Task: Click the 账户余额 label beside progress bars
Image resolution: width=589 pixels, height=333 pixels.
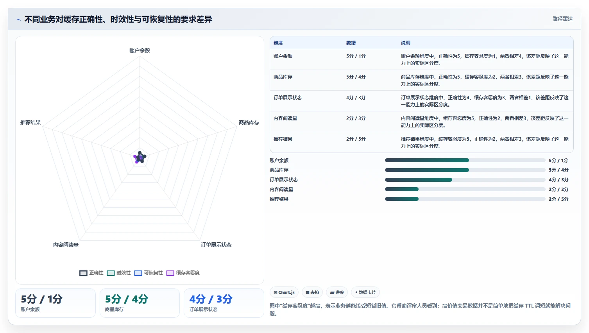Action: pyautogui.click(x=279, y=161)
